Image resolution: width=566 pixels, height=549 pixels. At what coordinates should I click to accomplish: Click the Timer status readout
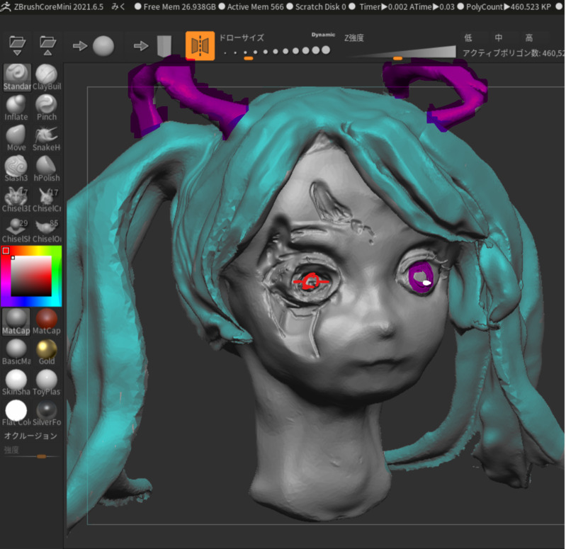(x=383, y=6)
